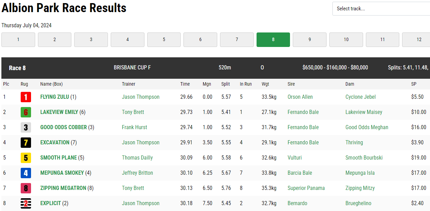Open FLYING ZULU dog profile
This screenshot has height=211, width=430.
click(x=54, y=97)
